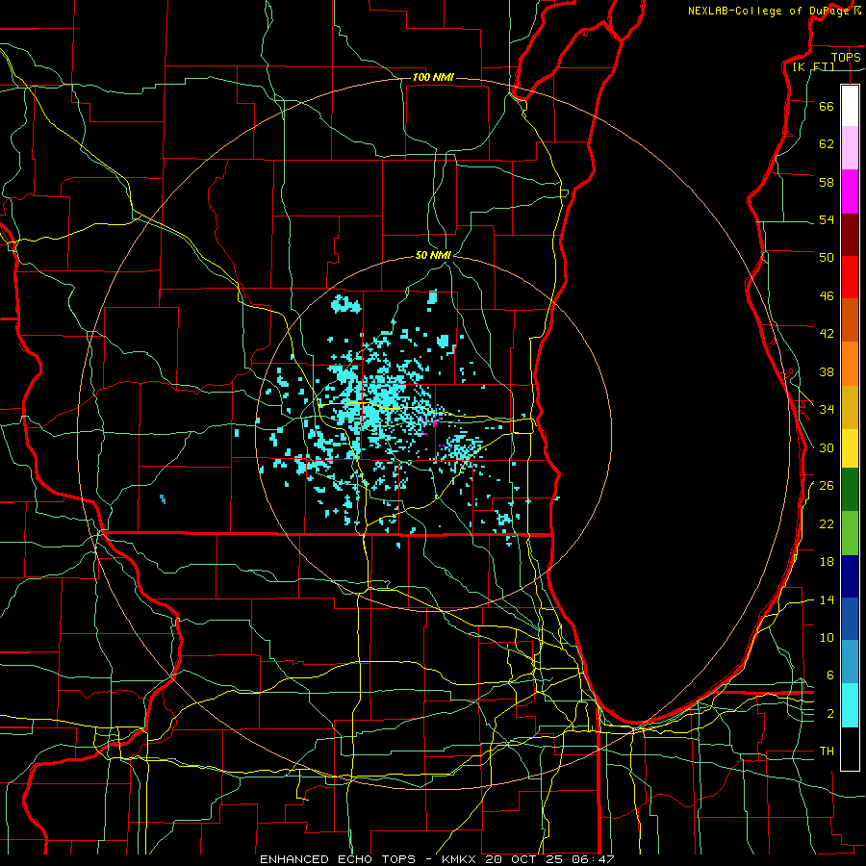
Task: Select the 100 NMI range ring label
Action: click(x=433, y=77)
